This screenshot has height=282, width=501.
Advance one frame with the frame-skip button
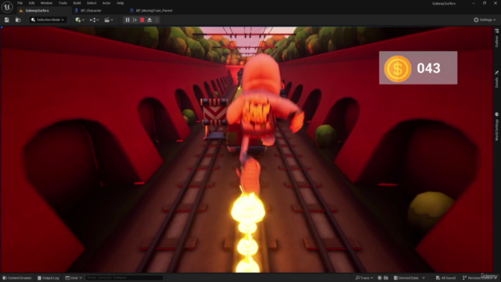pos(135,20)
